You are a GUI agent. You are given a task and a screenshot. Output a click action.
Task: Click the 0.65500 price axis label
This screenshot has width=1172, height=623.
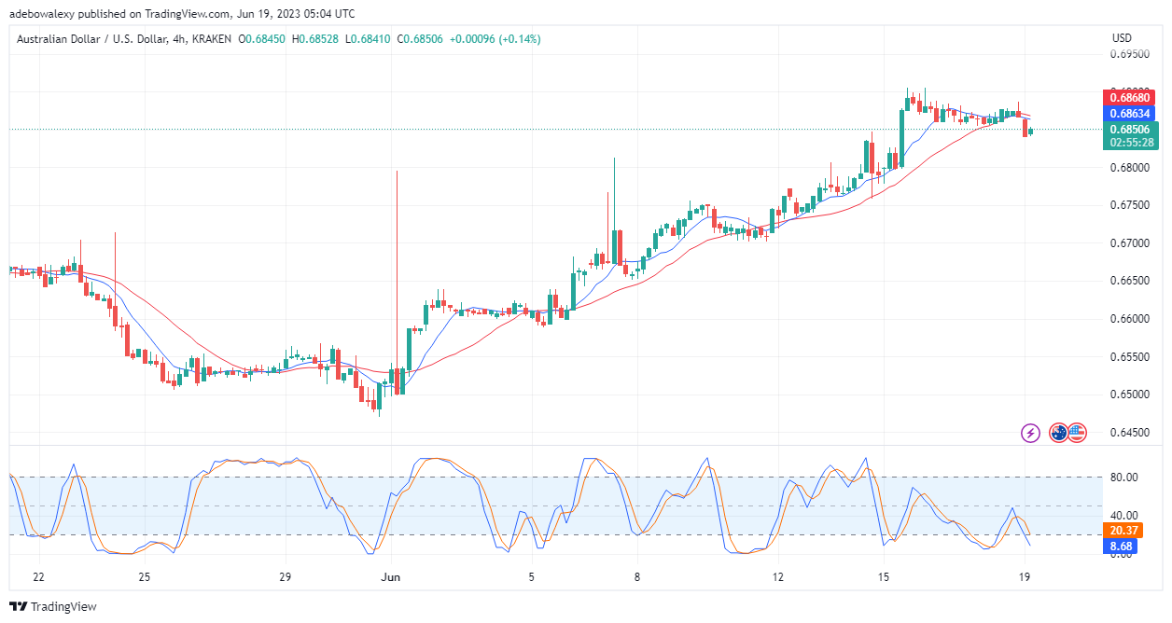point(1129,357)
